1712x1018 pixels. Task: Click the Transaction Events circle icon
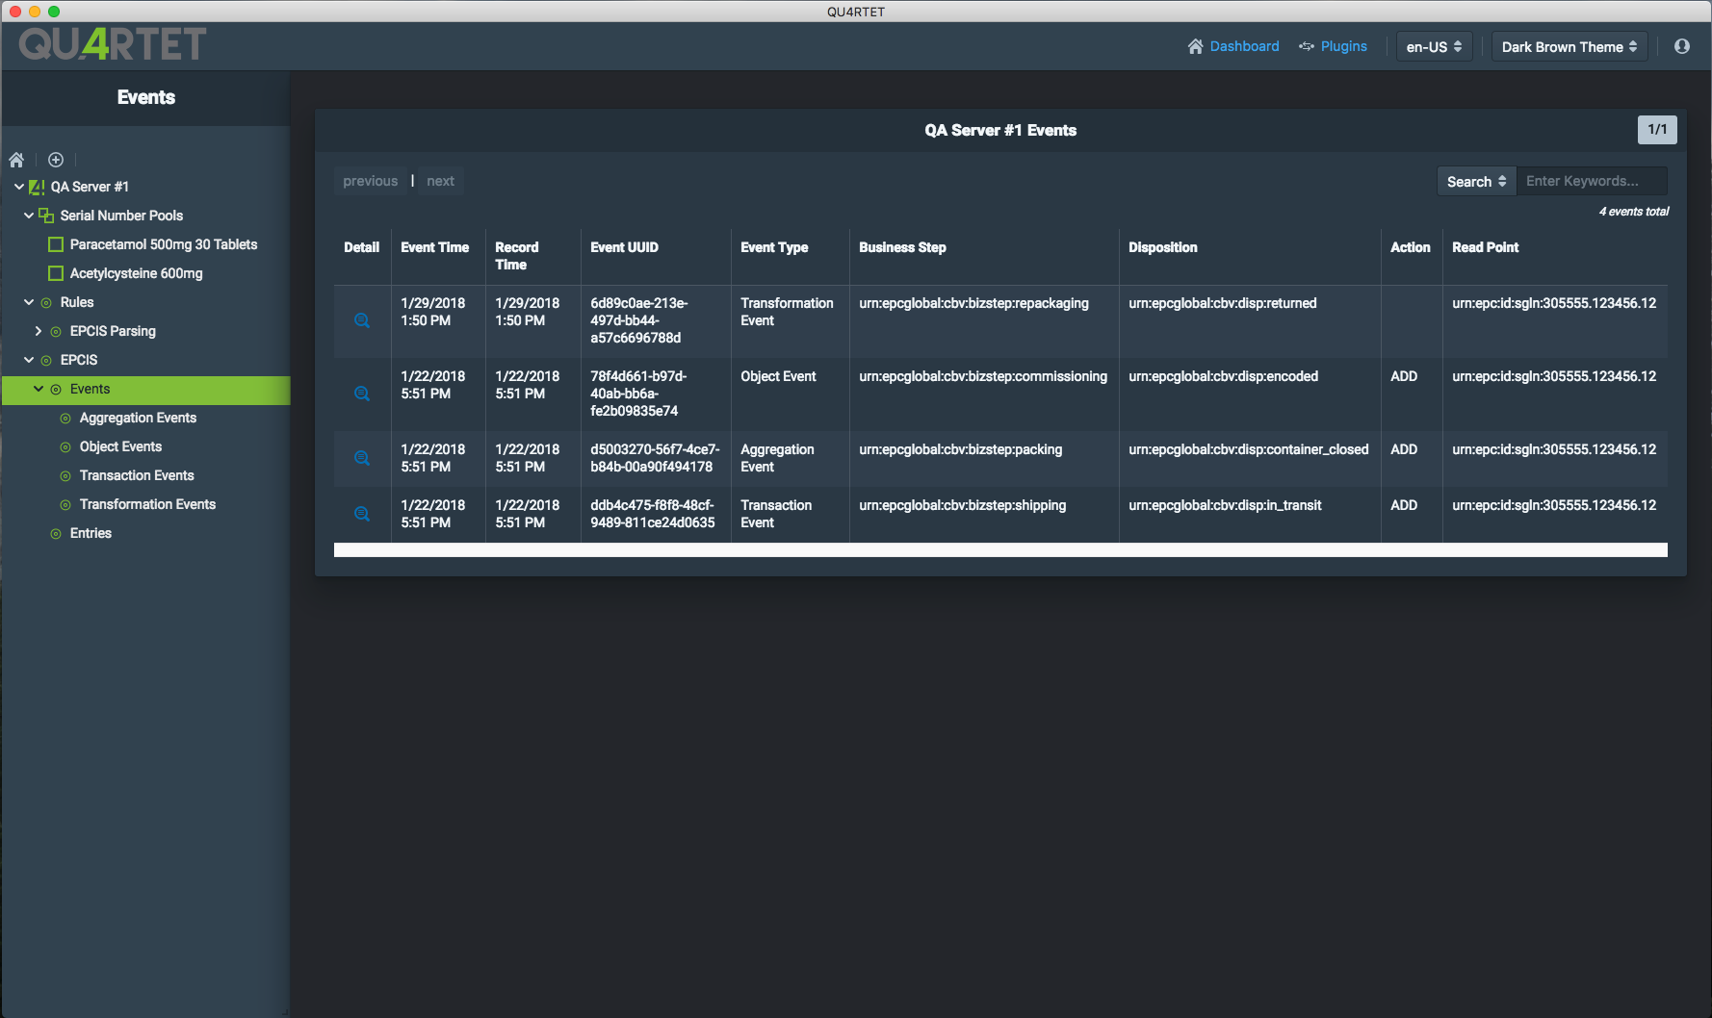coord(65,475)
